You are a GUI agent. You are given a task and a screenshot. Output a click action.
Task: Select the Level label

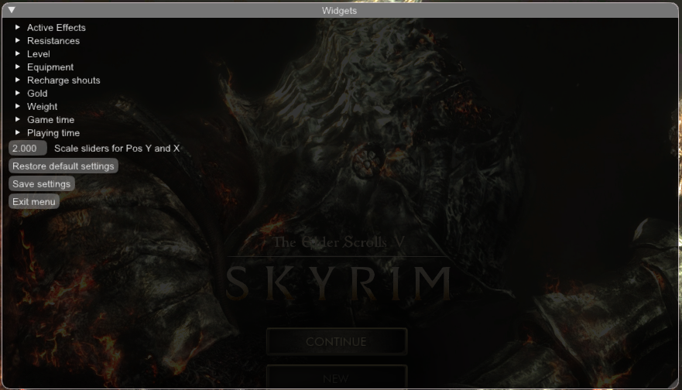click(38, 54)
